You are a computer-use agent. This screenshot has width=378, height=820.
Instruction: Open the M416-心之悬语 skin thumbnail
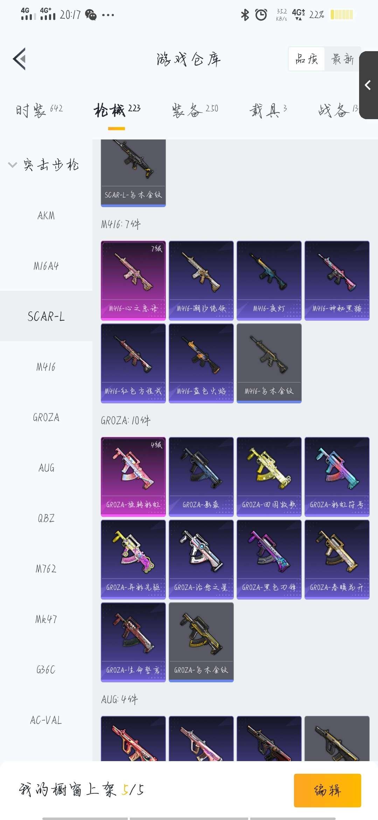133,280
